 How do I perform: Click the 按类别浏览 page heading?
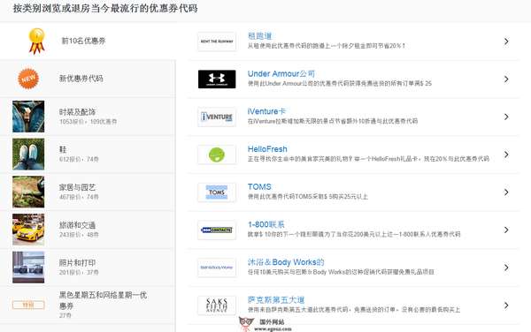pyautogui.click(x=105, y=9)
